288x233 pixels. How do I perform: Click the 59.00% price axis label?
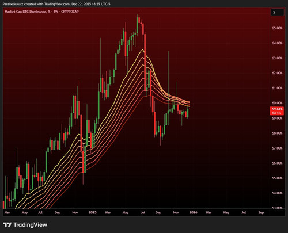(277, 118)
